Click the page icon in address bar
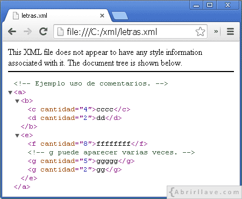 [60, 32]
